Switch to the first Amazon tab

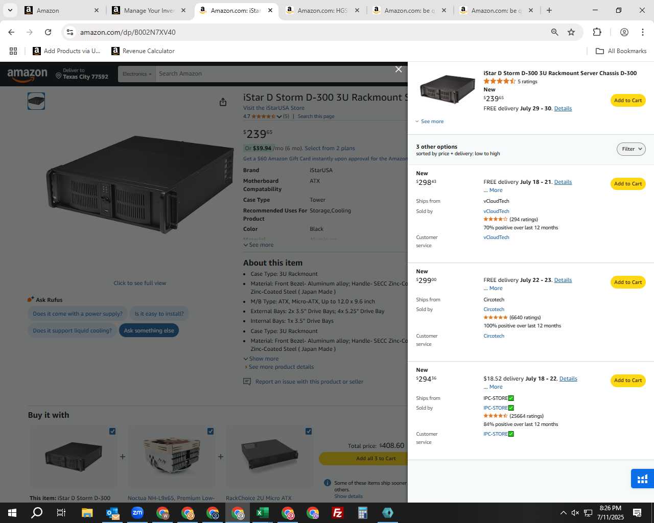coord(62,10)
